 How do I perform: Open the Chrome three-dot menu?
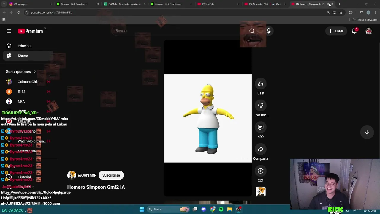tap(376, 12)
